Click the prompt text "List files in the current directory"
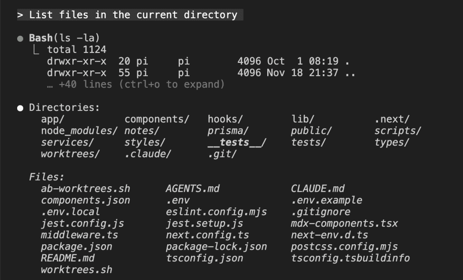 click(x=133, y=15)
